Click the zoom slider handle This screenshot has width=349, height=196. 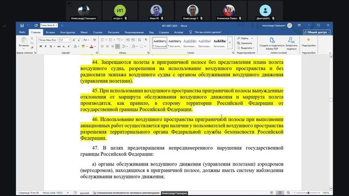[309, 193]
